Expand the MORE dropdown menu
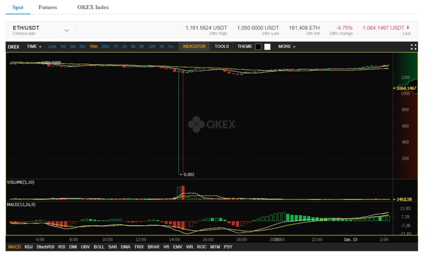This screenshot has width=425, height=255. pos(287,47)
